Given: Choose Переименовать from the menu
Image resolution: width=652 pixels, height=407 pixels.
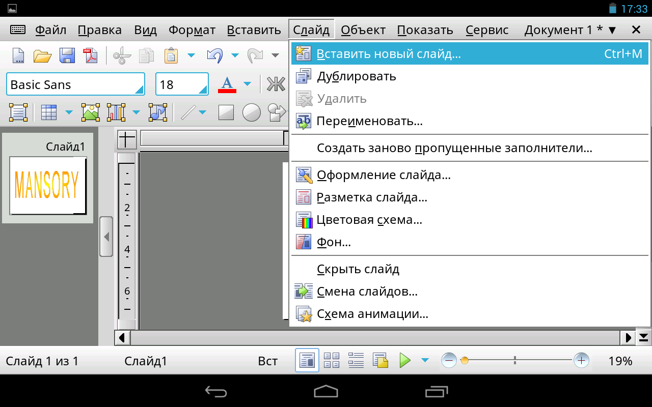Looking at the screenshot, I should (469, 121).
